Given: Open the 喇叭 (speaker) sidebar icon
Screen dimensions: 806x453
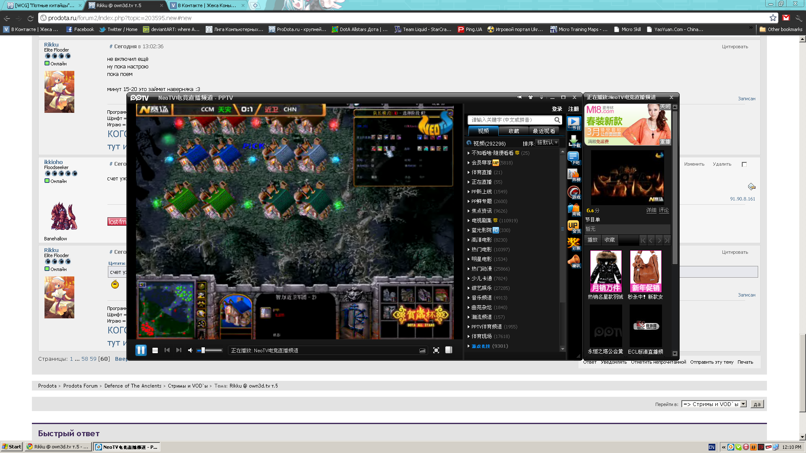Looking at the screenshot, I should [x=574, y=261].
